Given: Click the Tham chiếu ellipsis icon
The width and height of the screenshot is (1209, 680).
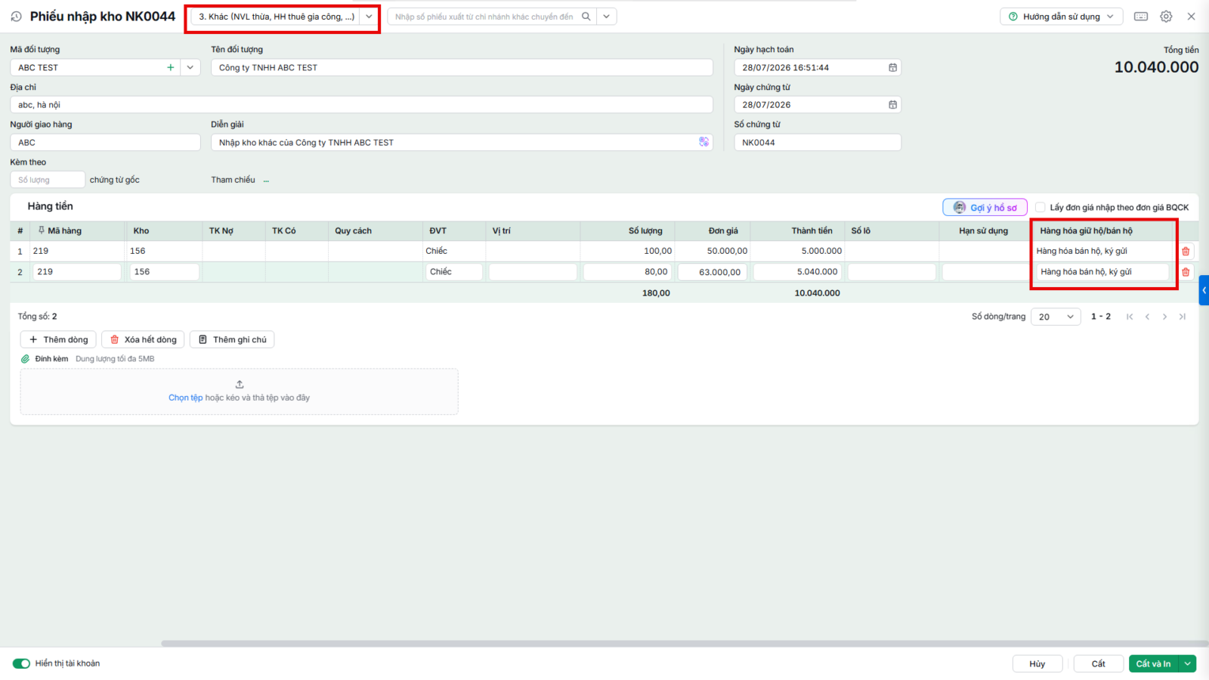Looking at the screenshot, I should [x=266, y=181].
